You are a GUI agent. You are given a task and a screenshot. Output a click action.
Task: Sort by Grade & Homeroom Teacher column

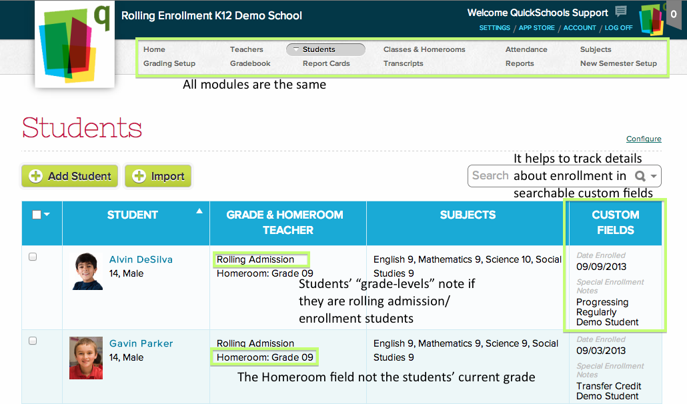[288, 223]
